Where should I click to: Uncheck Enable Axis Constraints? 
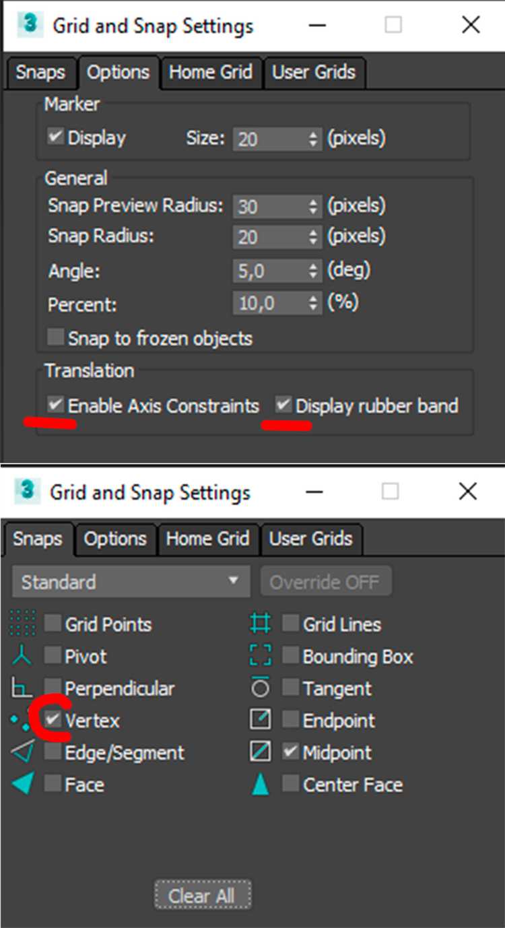56,405
